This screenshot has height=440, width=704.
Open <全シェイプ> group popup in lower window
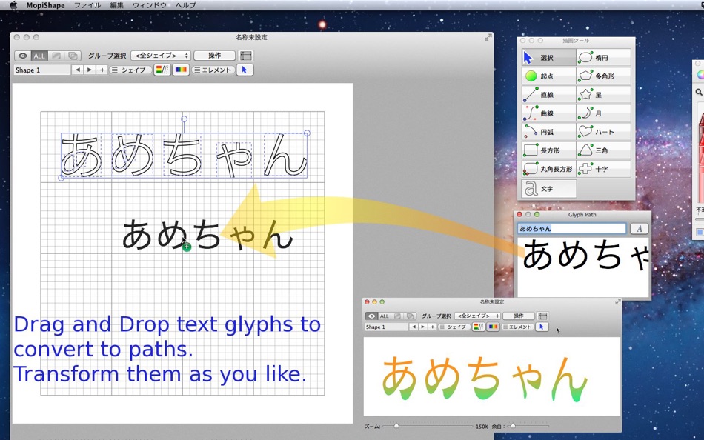(x=477, y=316)
